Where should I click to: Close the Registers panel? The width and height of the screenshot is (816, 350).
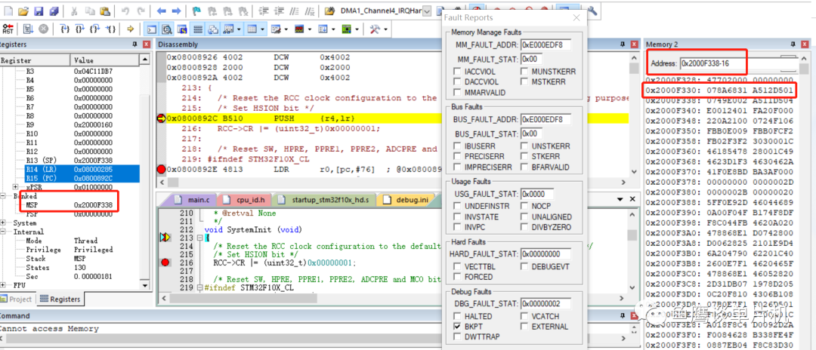[x=147, y=45]
